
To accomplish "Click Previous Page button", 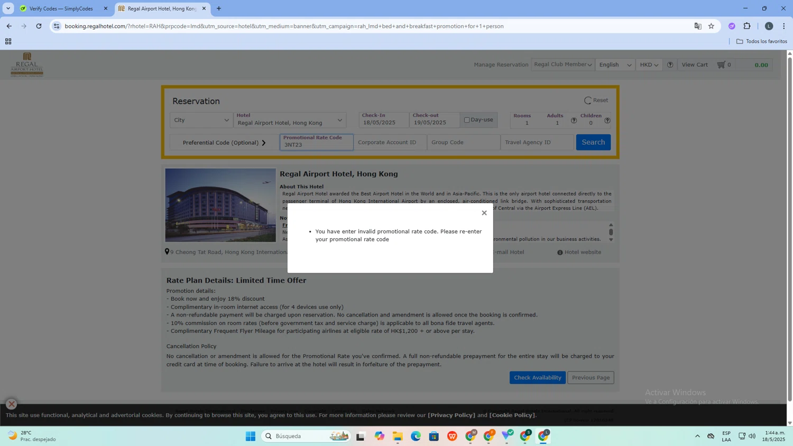I will [591, 377].
